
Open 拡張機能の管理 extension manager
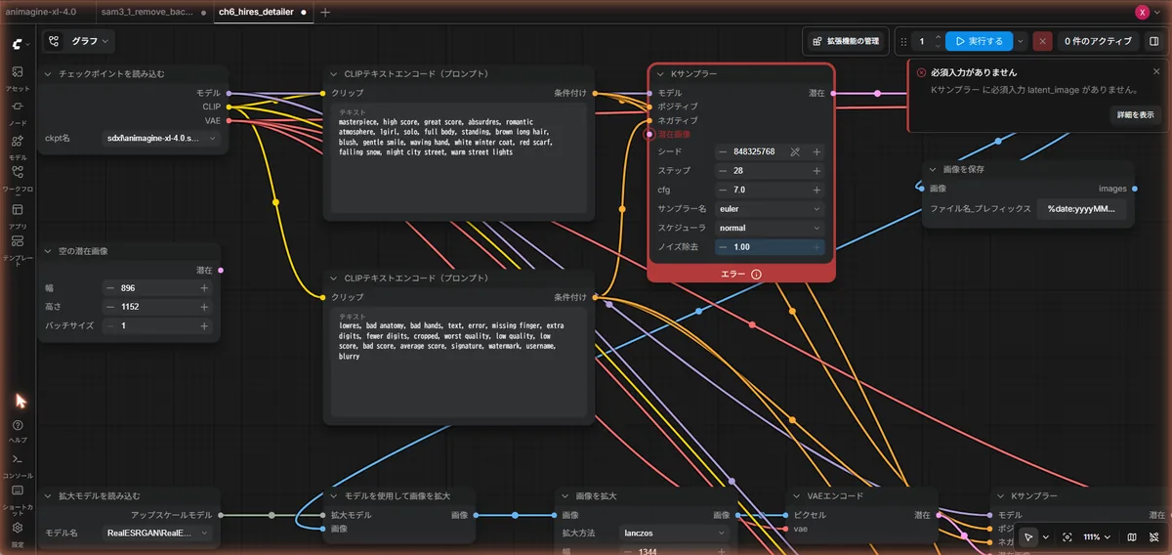click(846, 41)
